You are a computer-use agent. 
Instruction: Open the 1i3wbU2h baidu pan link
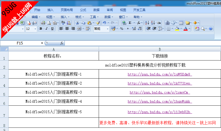[x=160, y=112]
